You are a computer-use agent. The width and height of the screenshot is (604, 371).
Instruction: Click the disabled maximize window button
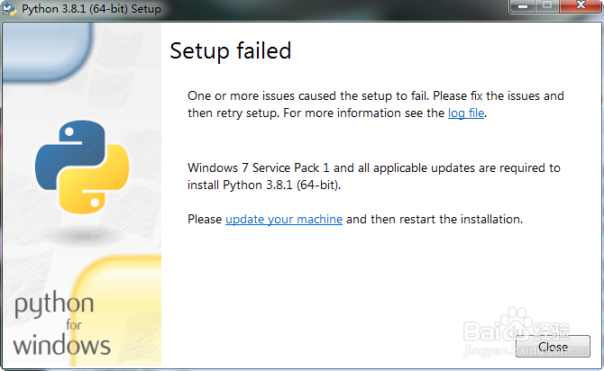[546, 7]
